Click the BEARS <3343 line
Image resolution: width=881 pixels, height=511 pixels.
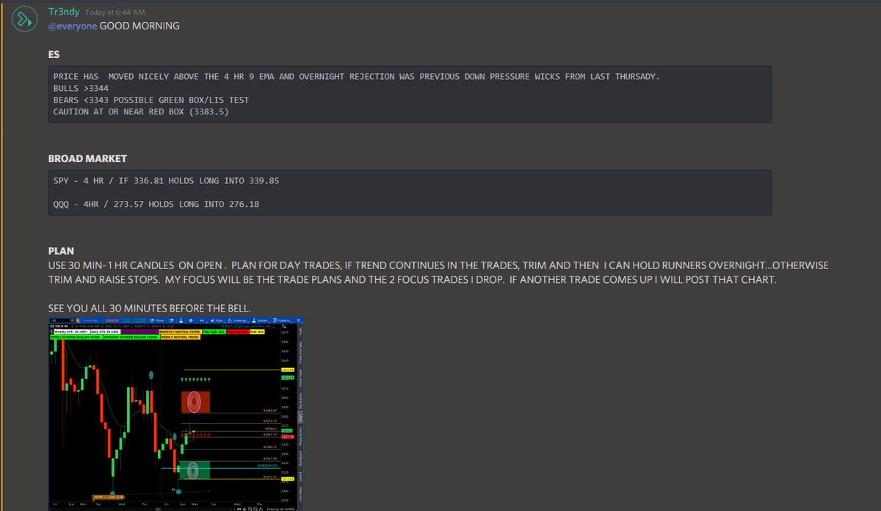coord(151,100)
